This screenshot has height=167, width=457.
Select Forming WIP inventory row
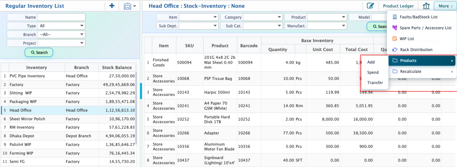click(68, 153)
